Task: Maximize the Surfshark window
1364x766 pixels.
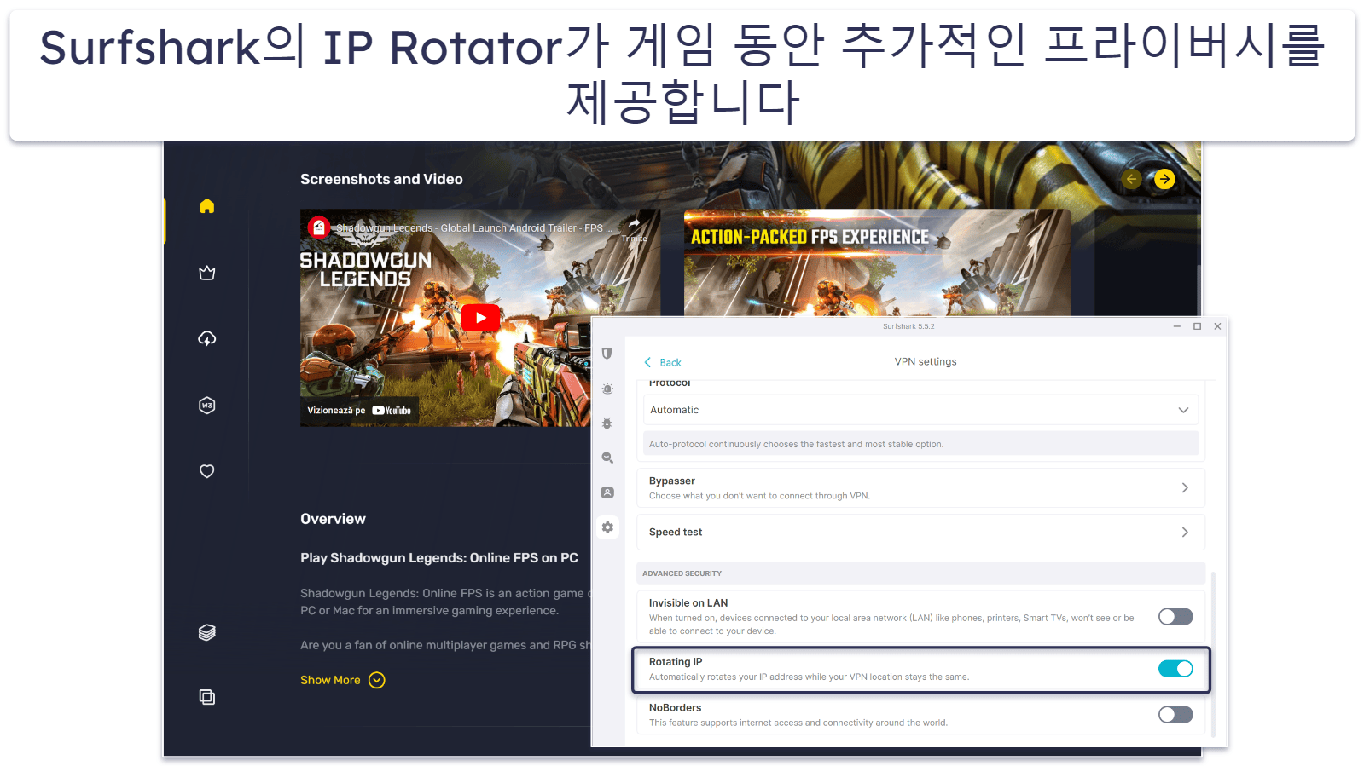Action: [1197, 326]
